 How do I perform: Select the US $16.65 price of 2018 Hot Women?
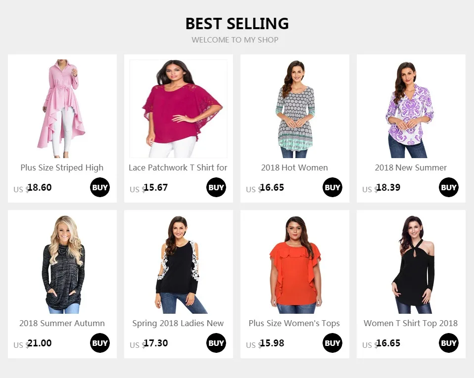coord(265,188)
